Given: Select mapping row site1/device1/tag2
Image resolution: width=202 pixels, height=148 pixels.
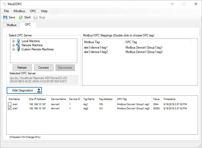Looking at the screenshot, I should [x=96, y=52].
